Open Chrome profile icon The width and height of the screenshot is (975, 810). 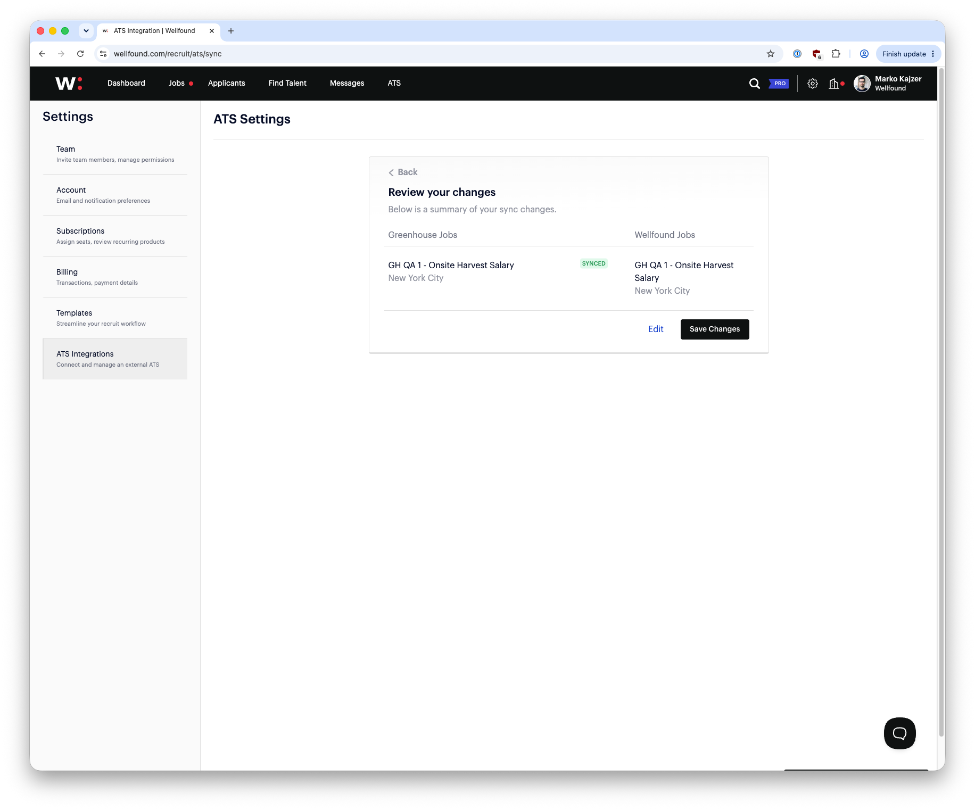pos(864,54)
